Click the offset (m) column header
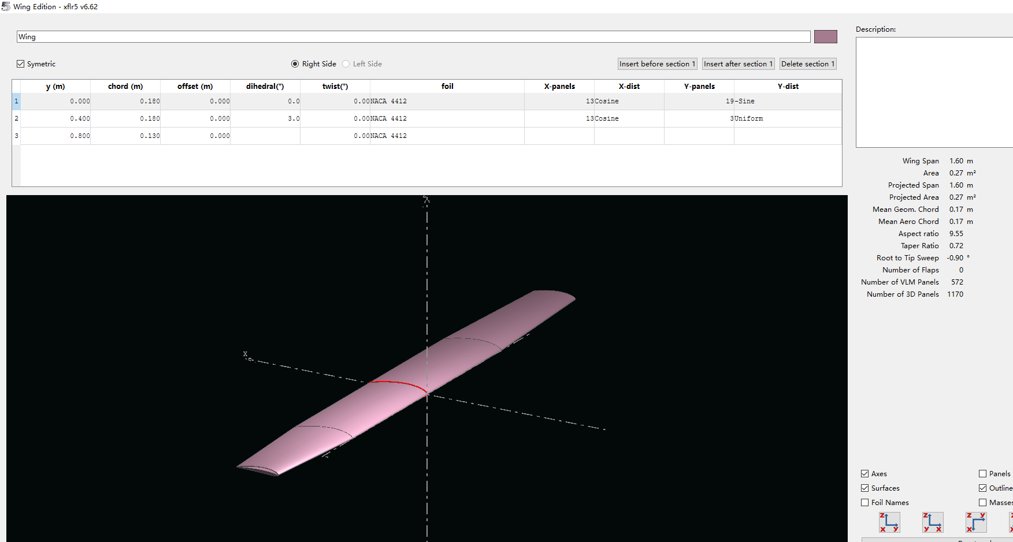This screenshot has width=1013, height=542. 195,86
